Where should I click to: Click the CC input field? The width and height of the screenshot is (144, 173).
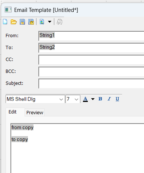coord(92,60)
